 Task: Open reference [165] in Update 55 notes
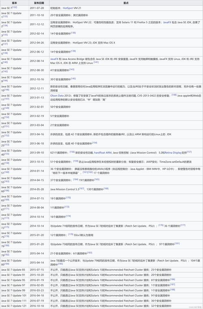click(97, 179)
